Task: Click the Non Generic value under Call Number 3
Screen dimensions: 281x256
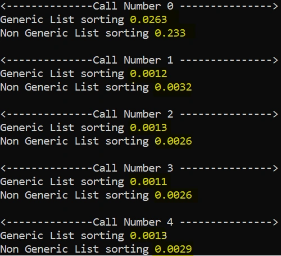Action: point(173,195)
